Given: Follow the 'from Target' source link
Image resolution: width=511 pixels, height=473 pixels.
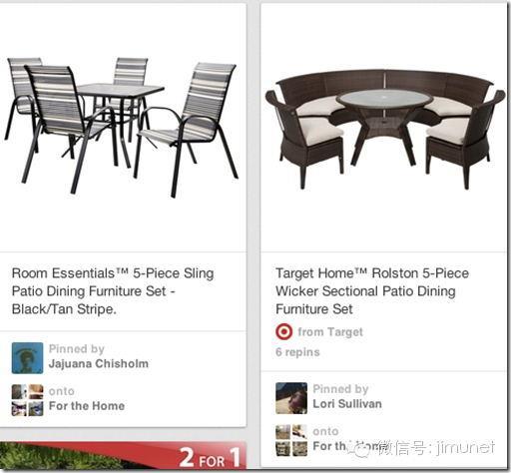Looking at the screenshot, I should [x=330, y=332].
